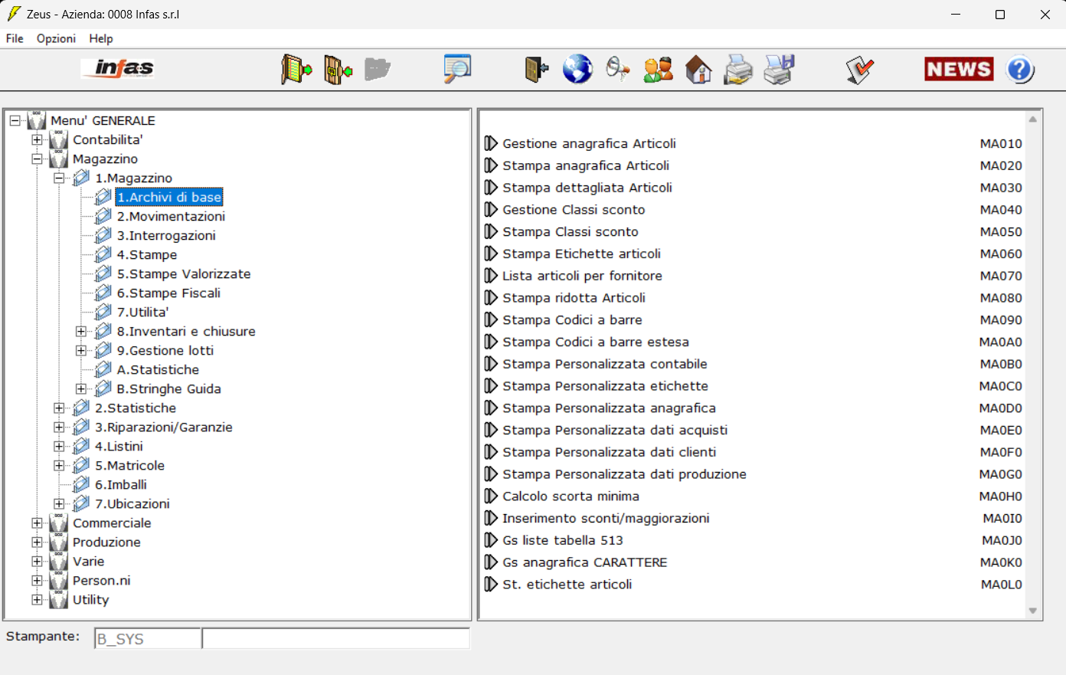This screenshot has width=1066, height=675.
Task: Open the search magnifier window icon
Action: click(x=458, y=69)
